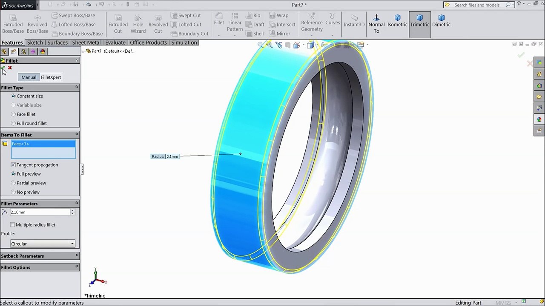
Task: Click the FilletXpert button
Action: (51, 77)
